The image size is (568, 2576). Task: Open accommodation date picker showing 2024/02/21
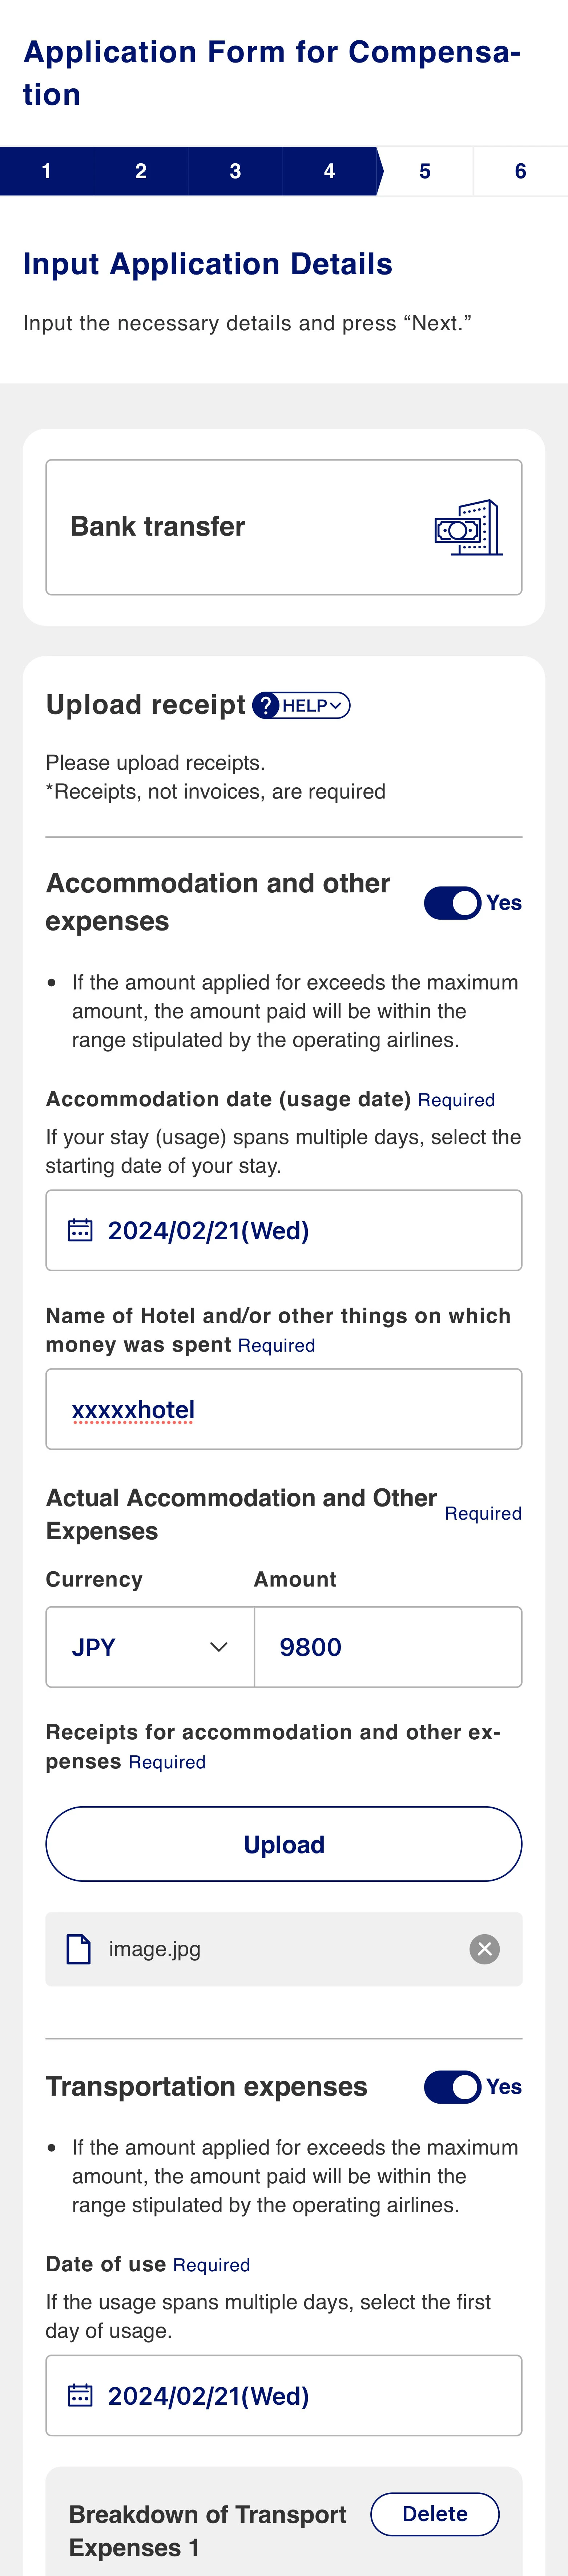[x=284, y=1230]
